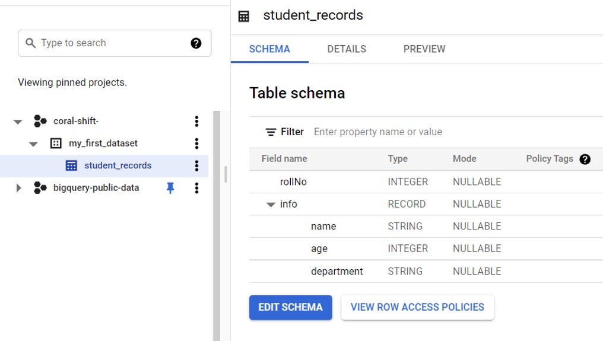Click VIEW ROW ACCESS POLICIES button
Viewport: 603px width, 341px height.
[x=417, y=307]
